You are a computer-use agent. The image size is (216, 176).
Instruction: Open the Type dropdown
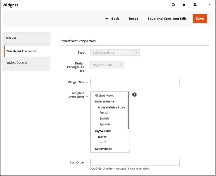coord(115,53)
